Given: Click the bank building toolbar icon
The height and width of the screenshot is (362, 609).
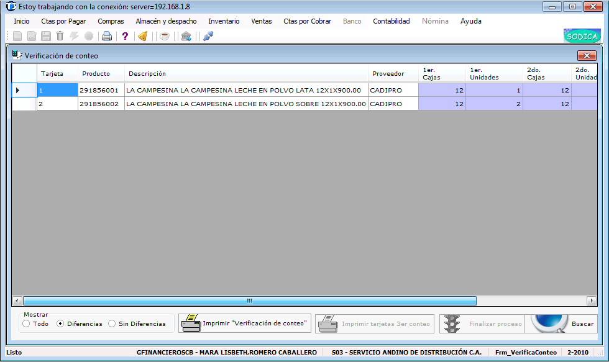Looking at the screenshot, I should click(x=186, y=36).
